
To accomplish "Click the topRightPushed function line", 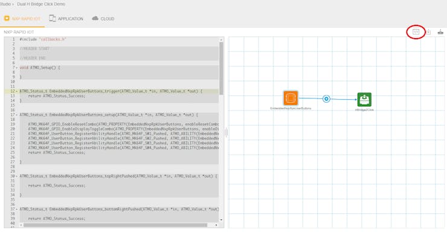I will (118, 176).
